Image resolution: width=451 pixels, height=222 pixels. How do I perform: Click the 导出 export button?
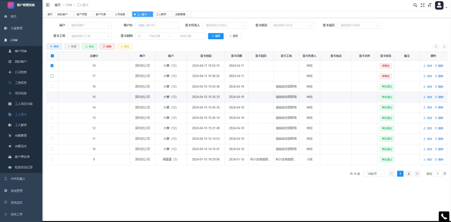pos(125,47)
